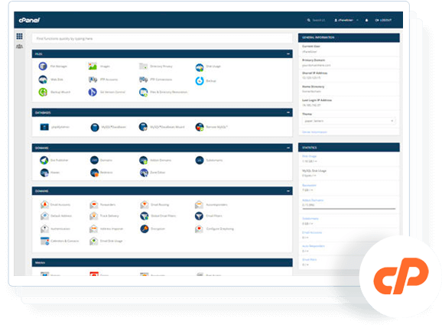
Task: Open the Global Email Filters funnel icon
Action: coord(145,216)
